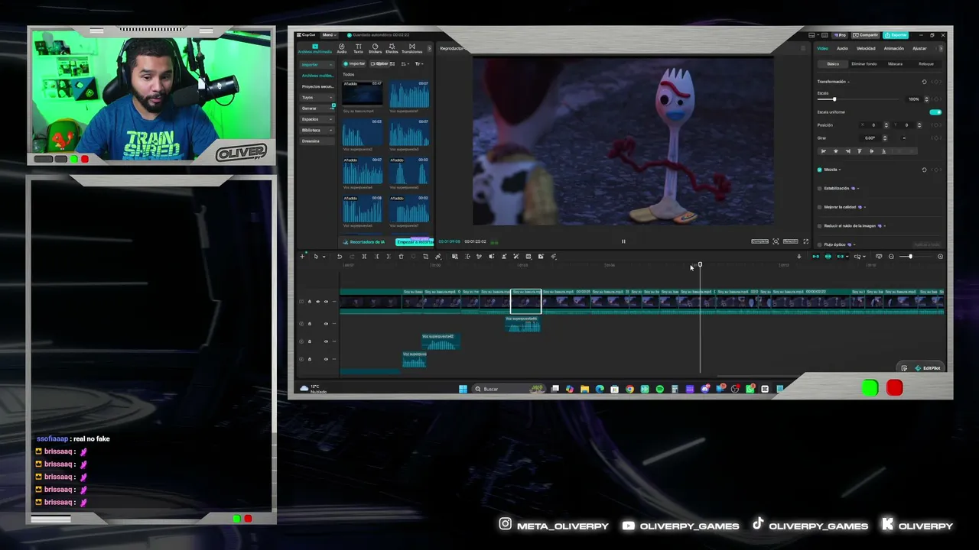The image size is (979, 550).
Task: Align the clip to the left
Action: click(823, 151)
